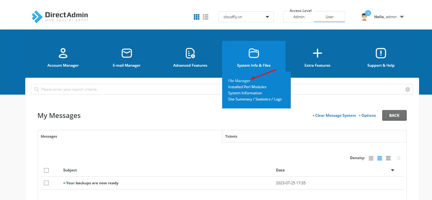
Task: Open File Manager from the submenu
Action: pyautogui.click(x=239, y=81)
